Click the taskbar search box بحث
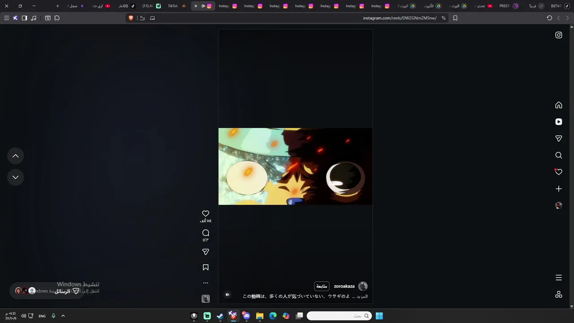This screenshot has height=323, width=574. click(x=339, y=316)
